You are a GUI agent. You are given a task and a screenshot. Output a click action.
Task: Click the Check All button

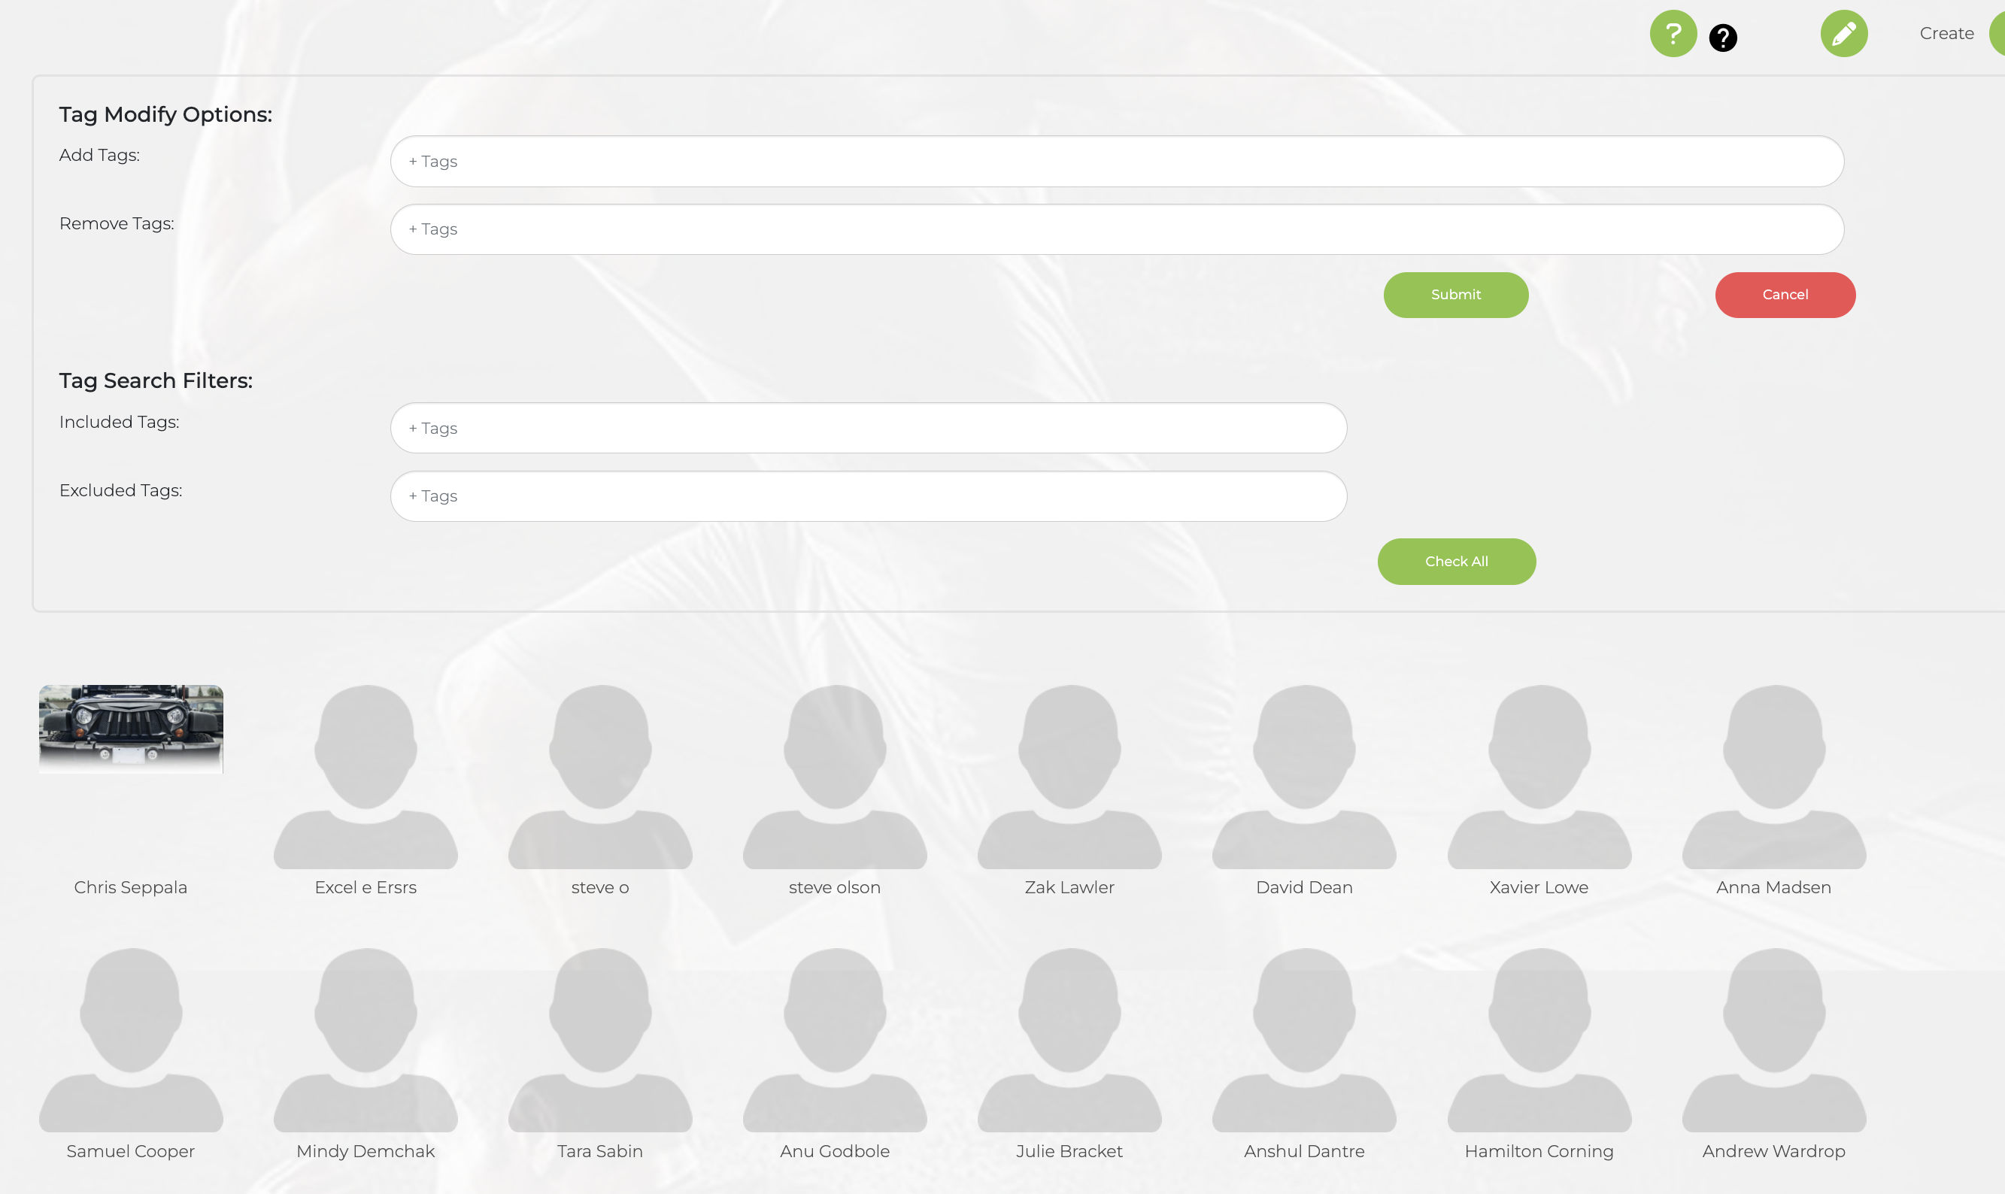click(x=1456, y=561)
